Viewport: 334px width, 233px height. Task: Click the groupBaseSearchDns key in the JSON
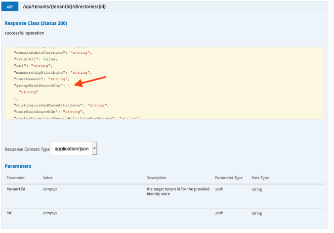tap(42, 85)
